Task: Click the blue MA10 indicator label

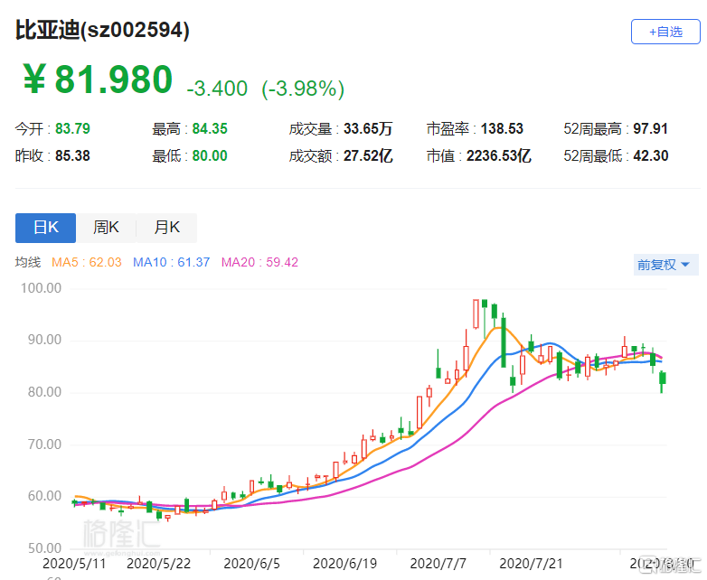Action: point(171,263)
